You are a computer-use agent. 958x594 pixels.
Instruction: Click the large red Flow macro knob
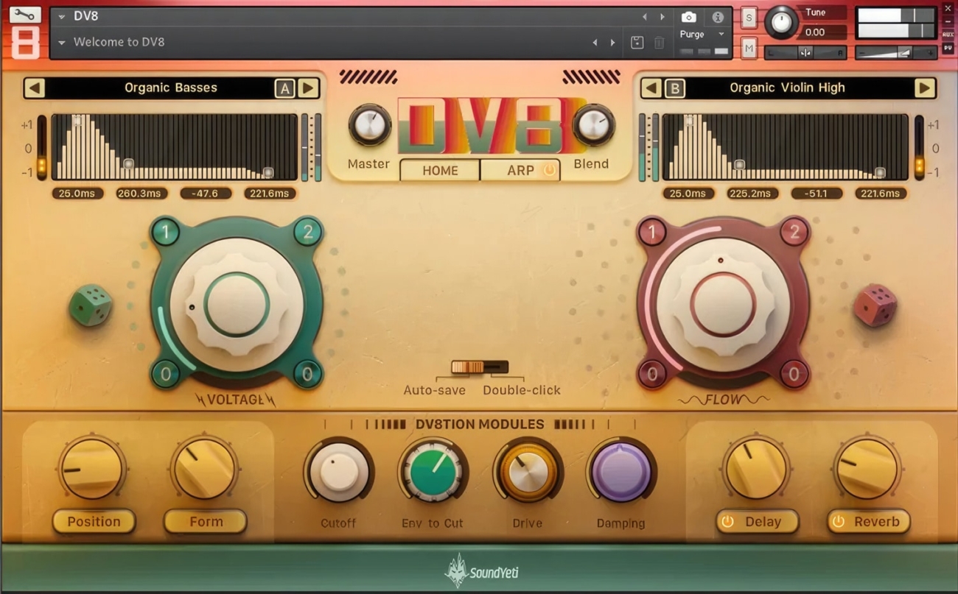point(723,305)
